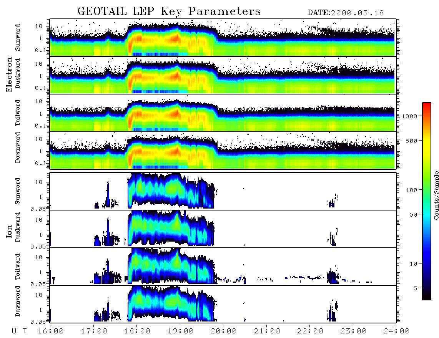This screenshot has height=338, width=439.
Task: Click the "50" colorbar tick value
Action: pyautogui.click(x=414, y=215)
